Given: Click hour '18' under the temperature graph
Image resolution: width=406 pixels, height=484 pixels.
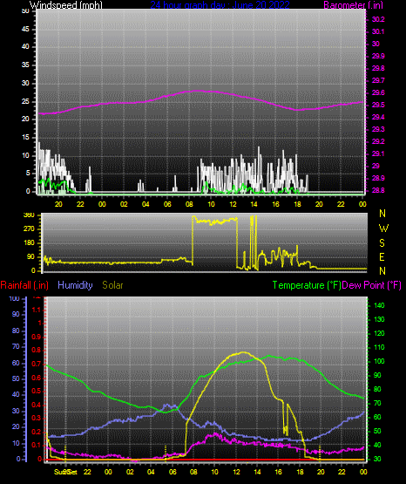Looking at the screenshot, I should [x=300, y=472].
